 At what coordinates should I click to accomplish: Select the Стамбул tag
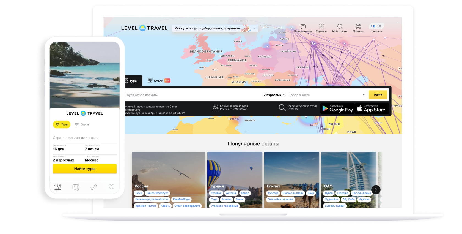click(216, 193)
